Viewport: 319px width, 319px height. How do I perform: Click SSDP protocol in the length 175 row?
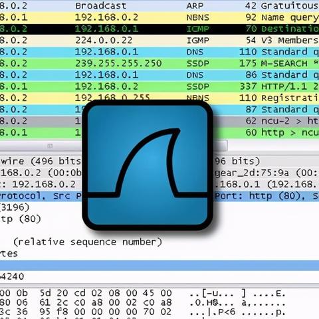pos(197,63)
